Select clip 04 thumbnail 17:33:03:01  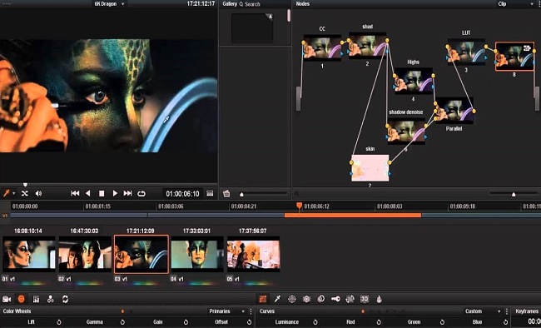pos(197,254)
